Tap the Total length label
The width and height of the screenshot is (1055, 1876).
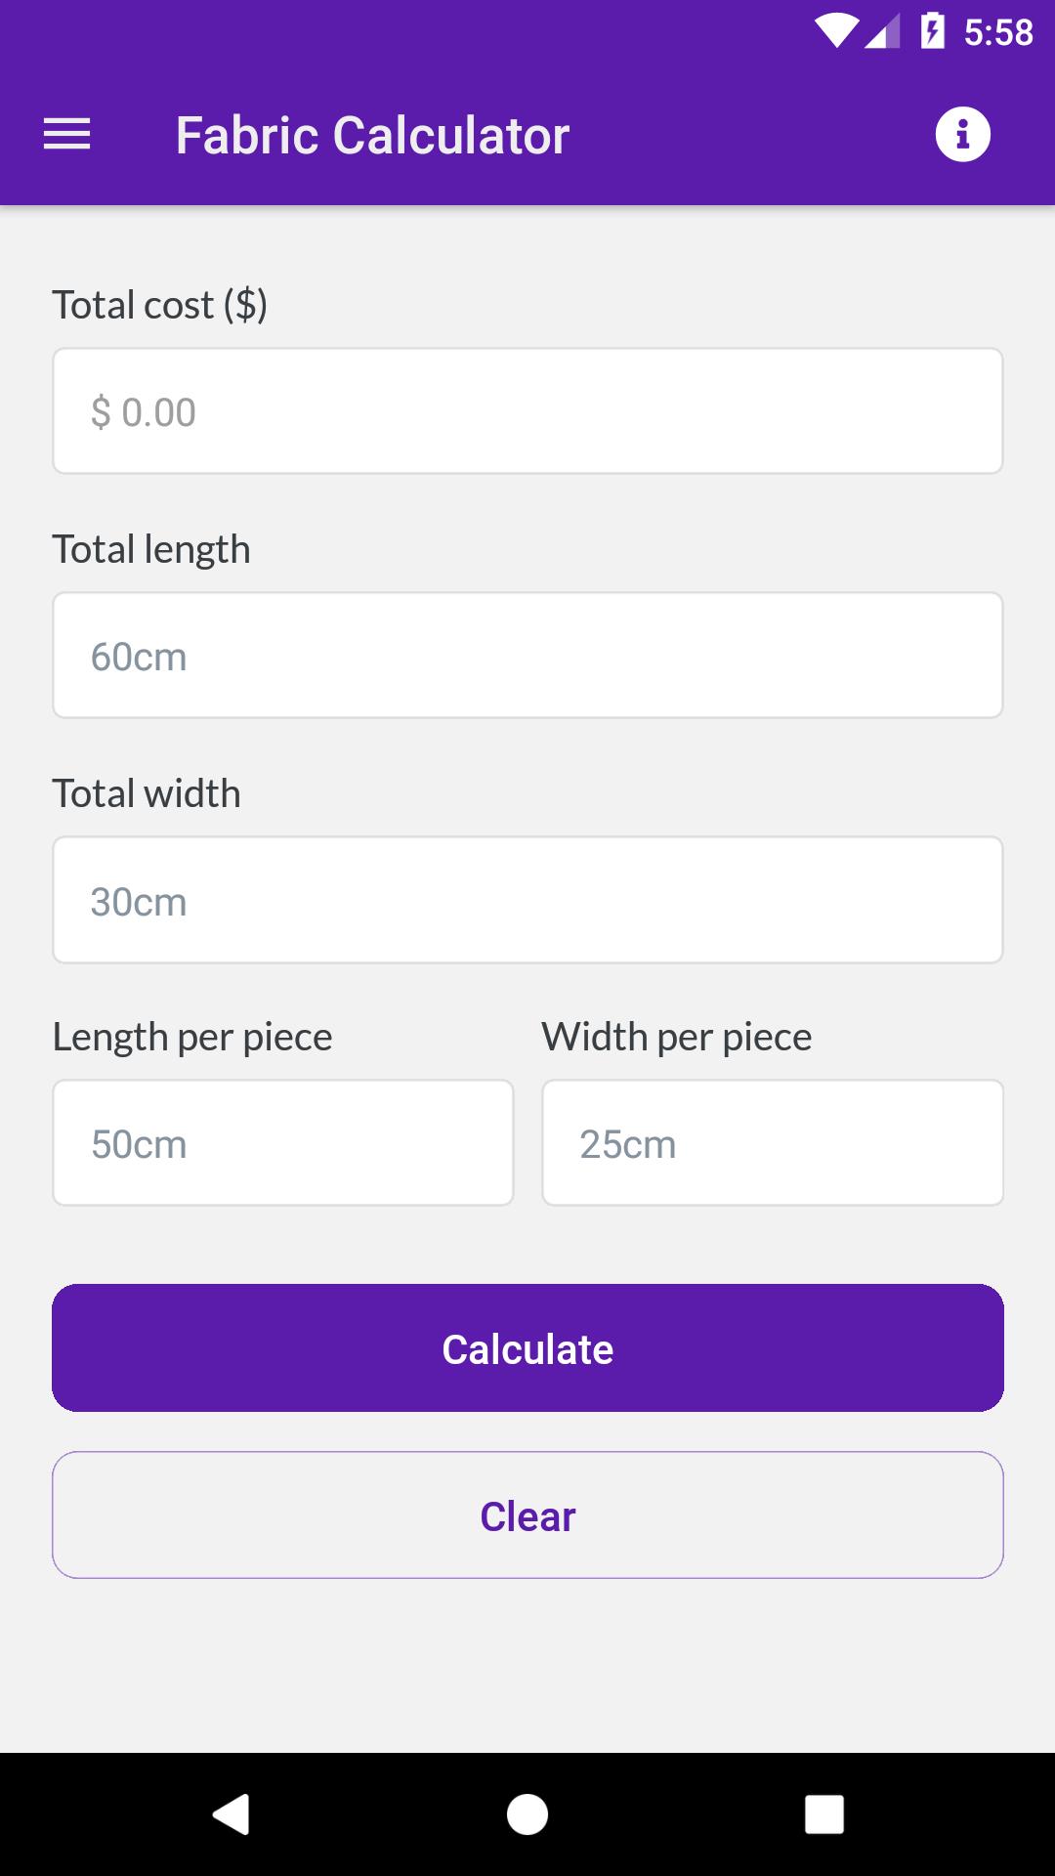[x=151, y=549]
